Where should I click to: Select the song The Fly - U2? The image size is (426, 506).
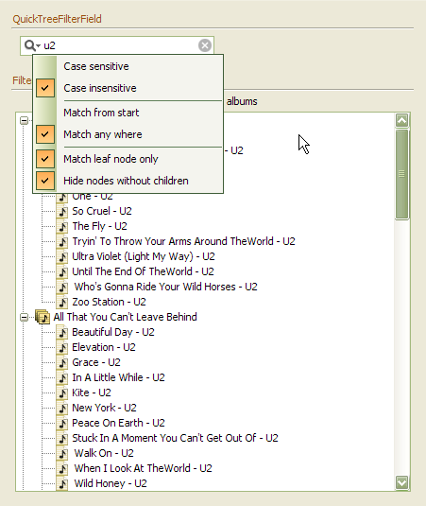99,226
